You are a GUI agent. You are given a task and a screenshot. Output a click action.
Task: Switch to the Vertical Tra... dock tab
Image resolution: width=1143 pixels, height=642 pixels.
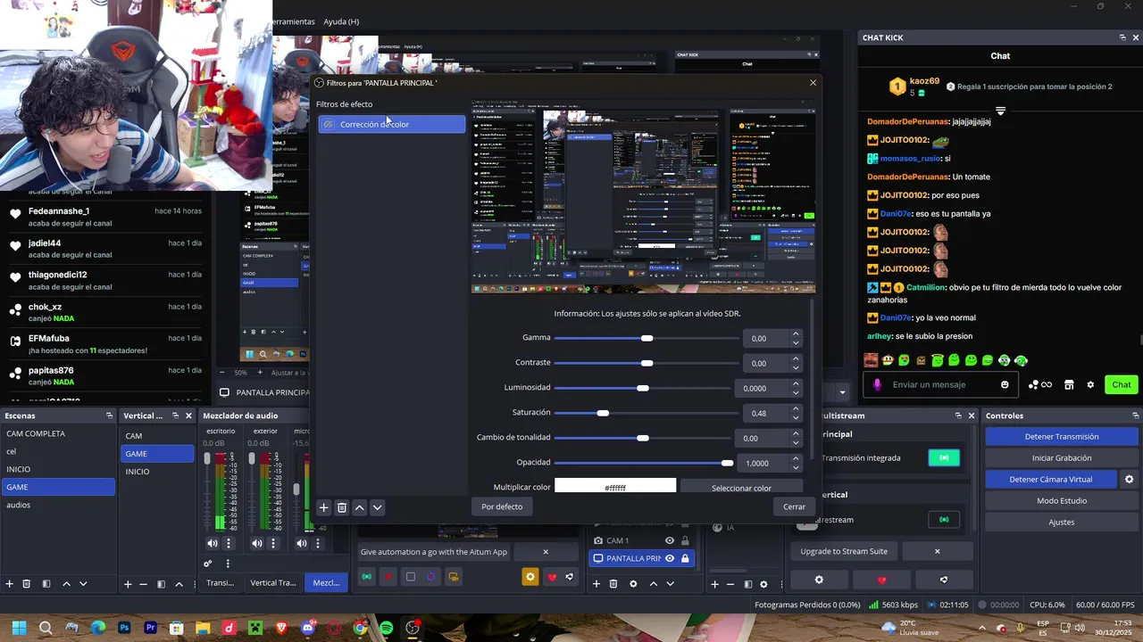(x=272, y=583)
